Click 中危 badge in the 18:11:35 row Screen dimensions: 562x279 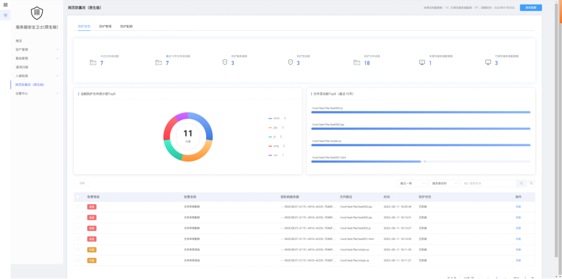[92, 250]
